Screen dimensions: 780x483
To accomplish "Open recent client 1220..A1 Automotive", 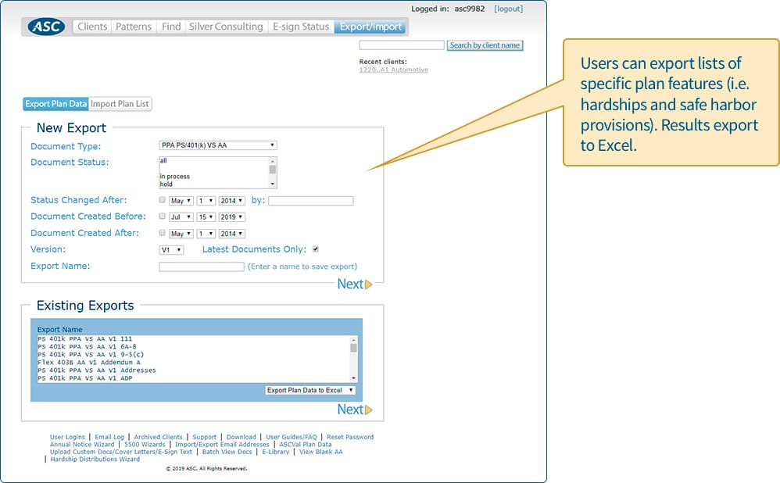I will (393, 70).
